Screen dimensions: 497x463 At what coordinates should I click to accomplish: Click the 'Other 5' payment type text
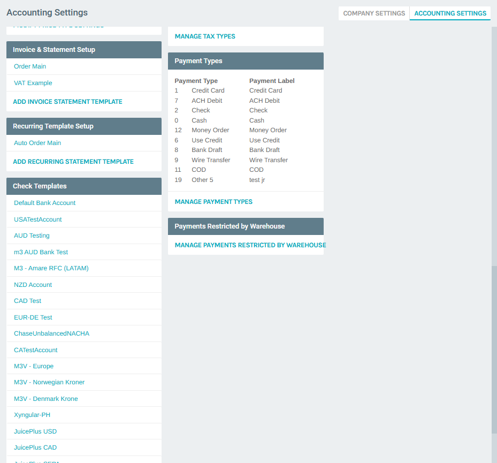click(202, 180)
